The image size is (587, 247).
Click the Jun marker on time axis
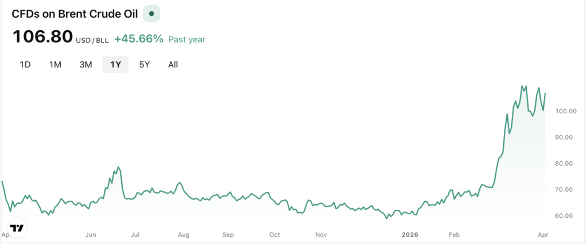90,234
